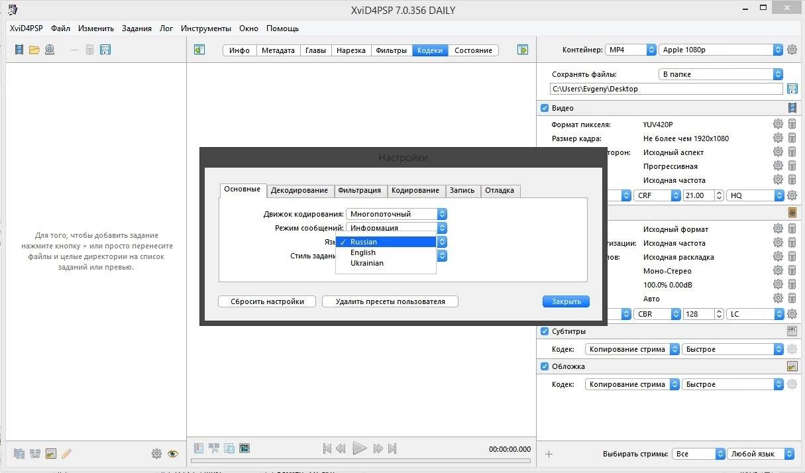The image size is (805, 473).
Task: Open the CBR audio mode dropdown
Action: click(x=657, y=314)
